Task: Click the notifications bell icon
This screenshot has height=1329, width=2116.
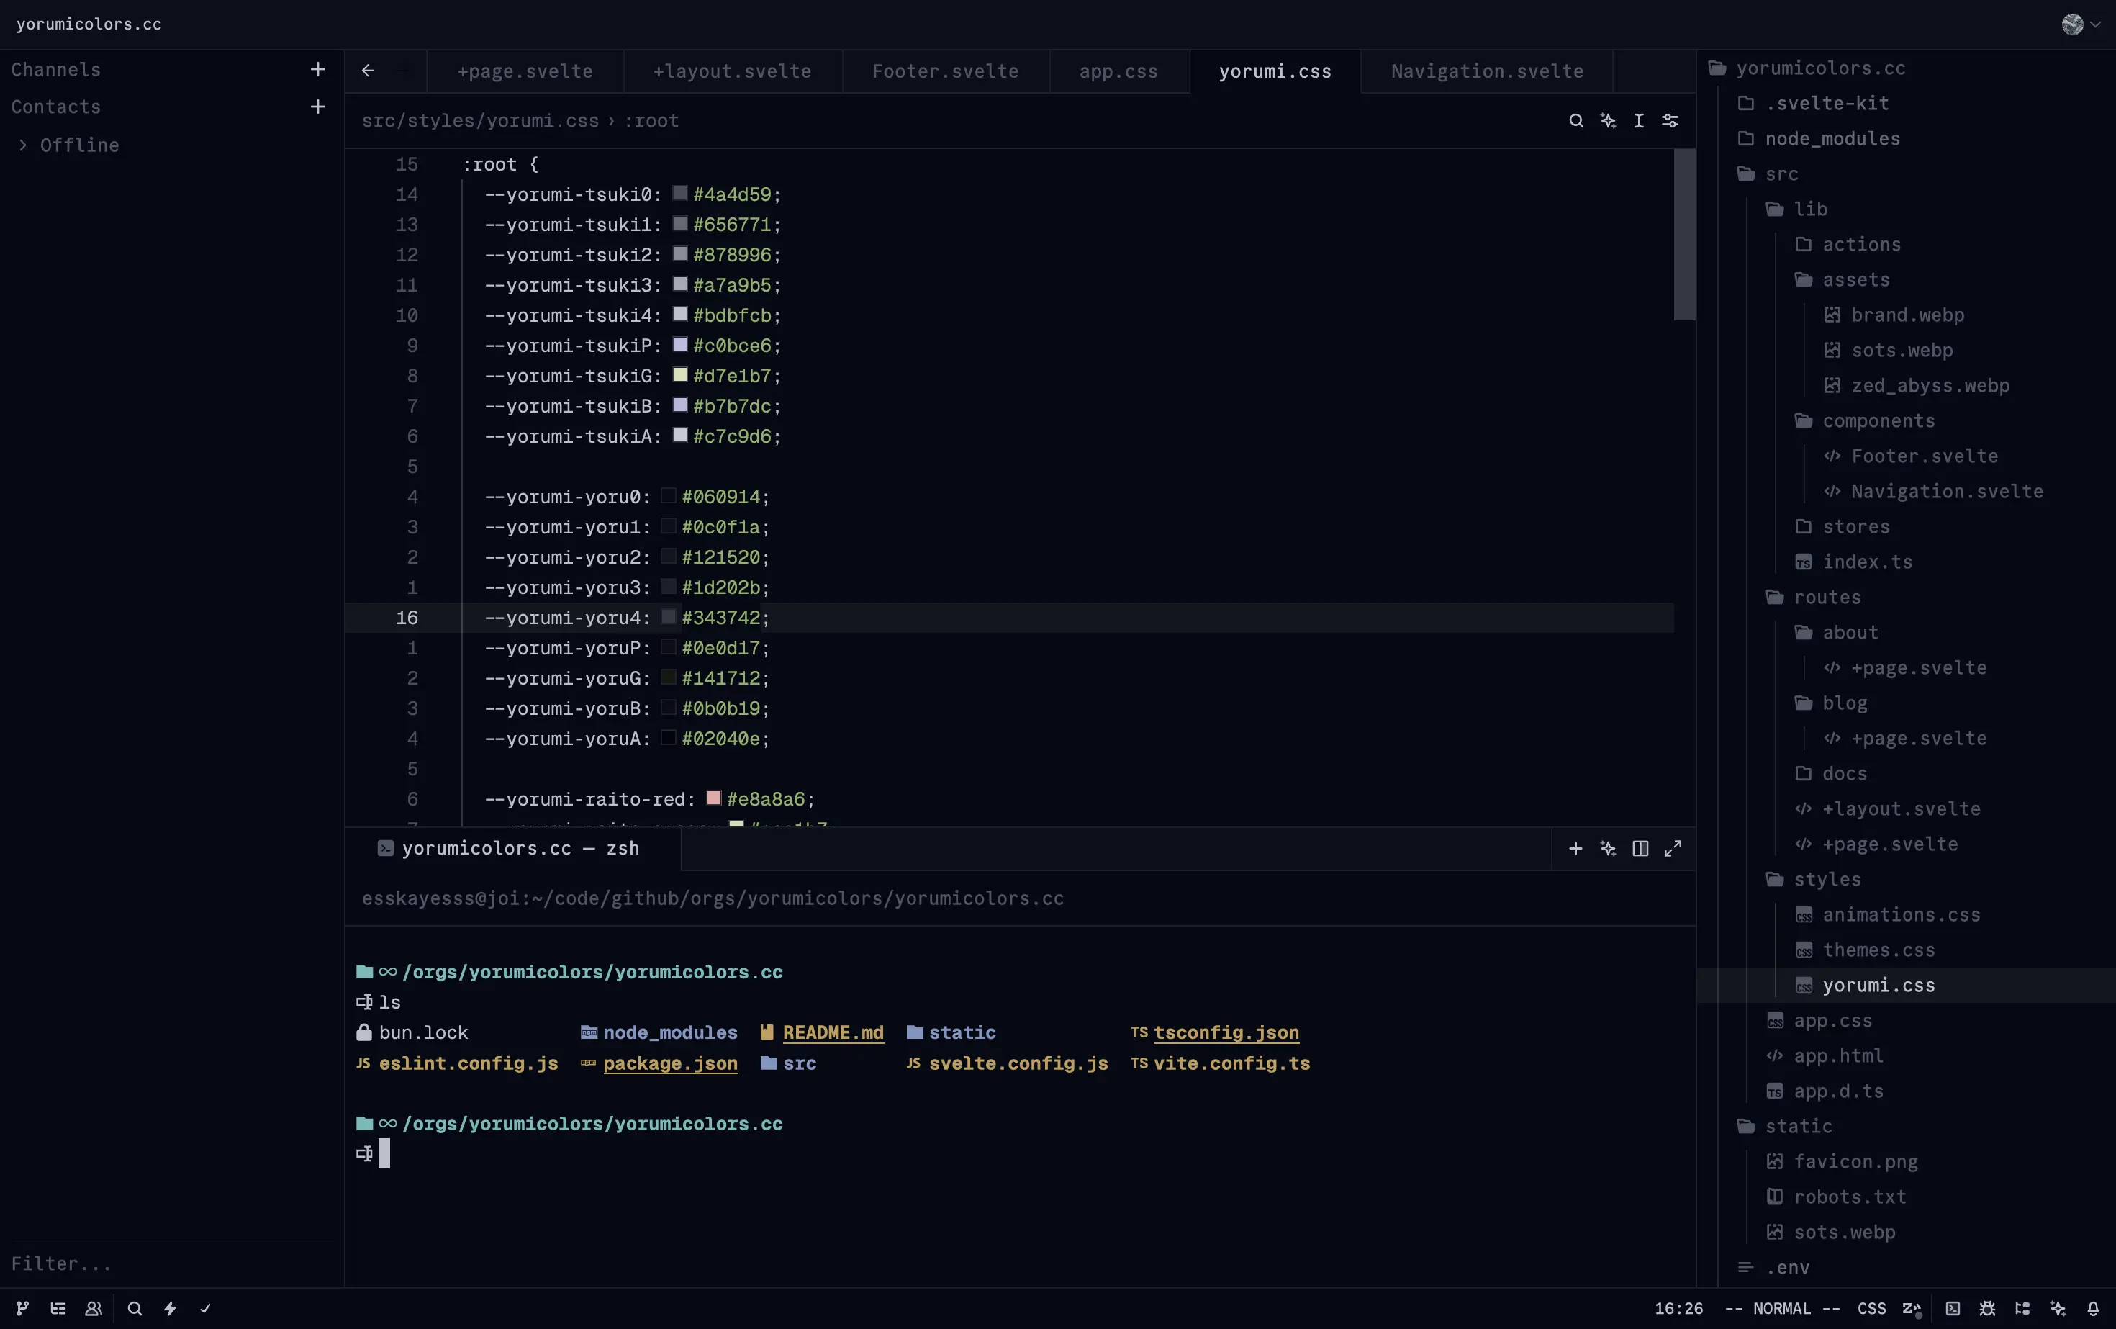Action: (x=2093, y=1309)
